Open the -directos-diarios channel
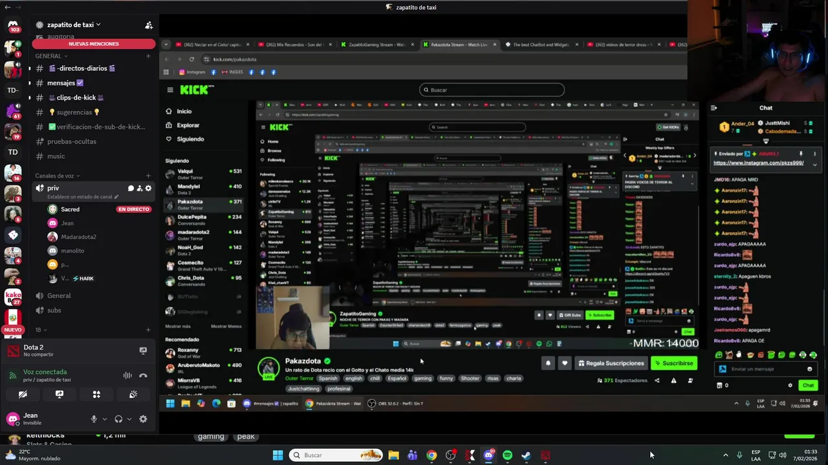The width and height of the screenshot is (828, 465). coord(94,68)
